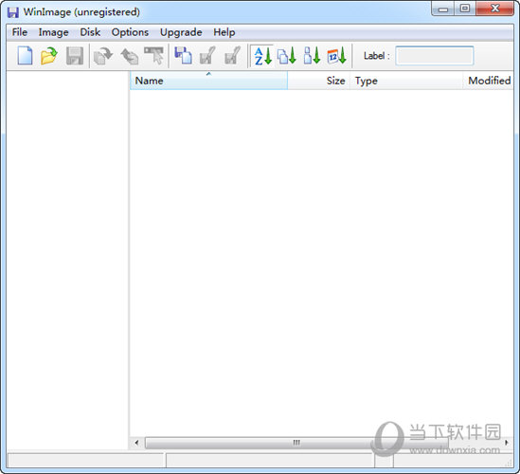Open the Upgrade menu
520x474 pixels.
[181, 32]
